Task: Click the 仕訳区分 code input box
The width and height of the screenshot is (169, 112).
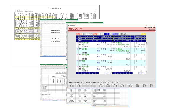Action: click(x=119, y=34)
